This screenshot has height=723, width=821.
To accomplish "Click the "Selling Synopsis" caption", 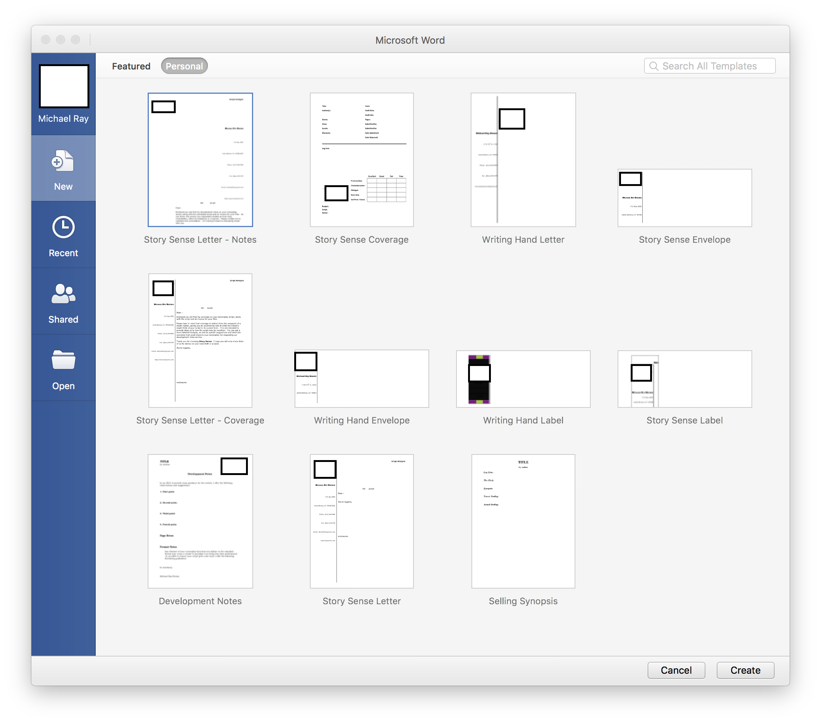I will (523, 601).
